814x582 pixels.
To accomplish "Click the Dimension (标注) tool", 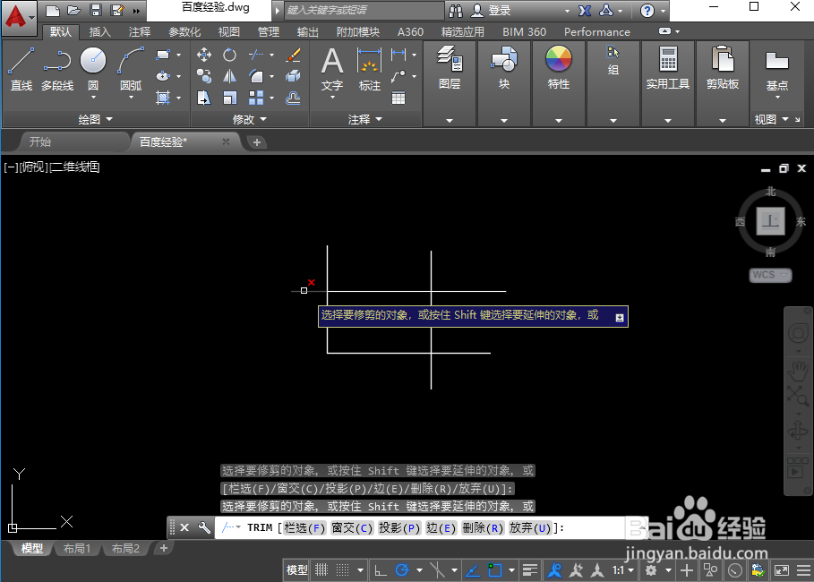I will pyautogui.click(x=370, y=69).
